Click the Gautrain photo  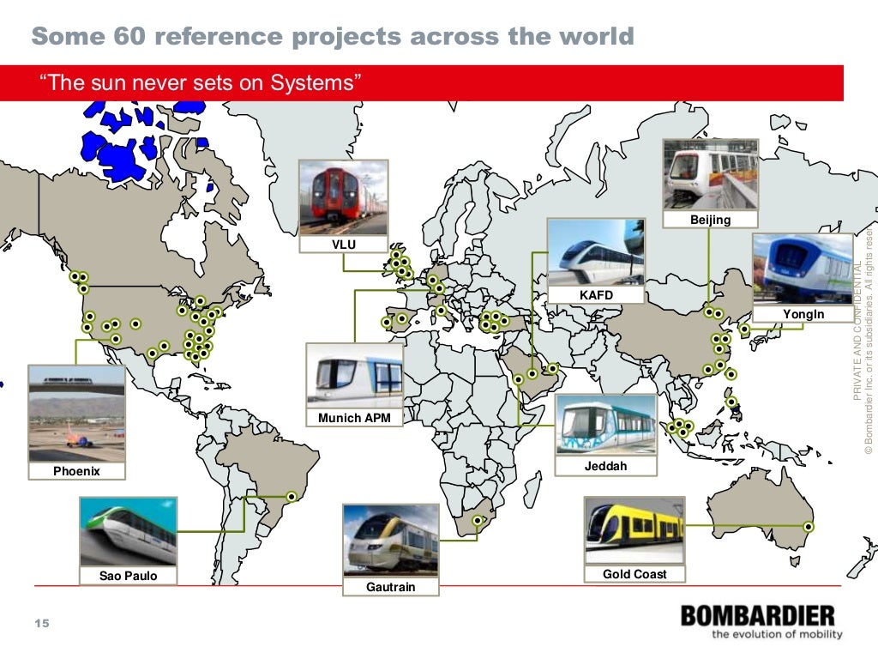[x=391, y=541]
